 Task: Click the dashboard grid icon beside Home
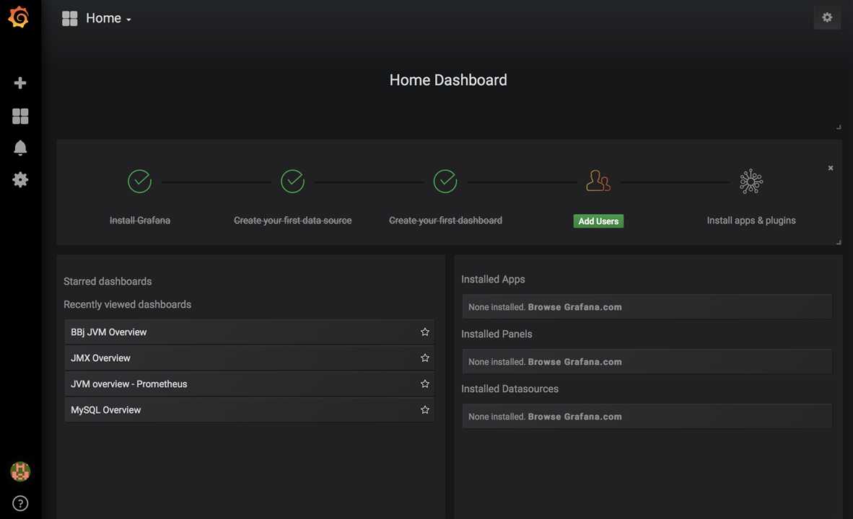coord(69,19)
